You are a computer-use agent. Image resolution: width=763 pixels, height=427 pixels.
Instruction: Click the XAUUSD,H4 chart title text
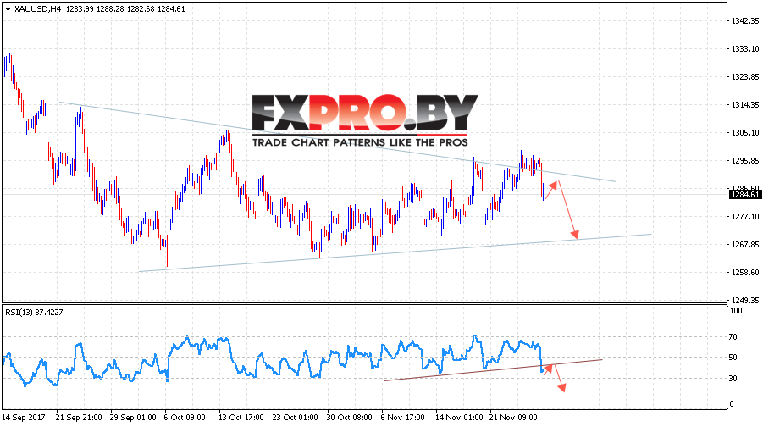pyautogui.click(x=37, y=9)
